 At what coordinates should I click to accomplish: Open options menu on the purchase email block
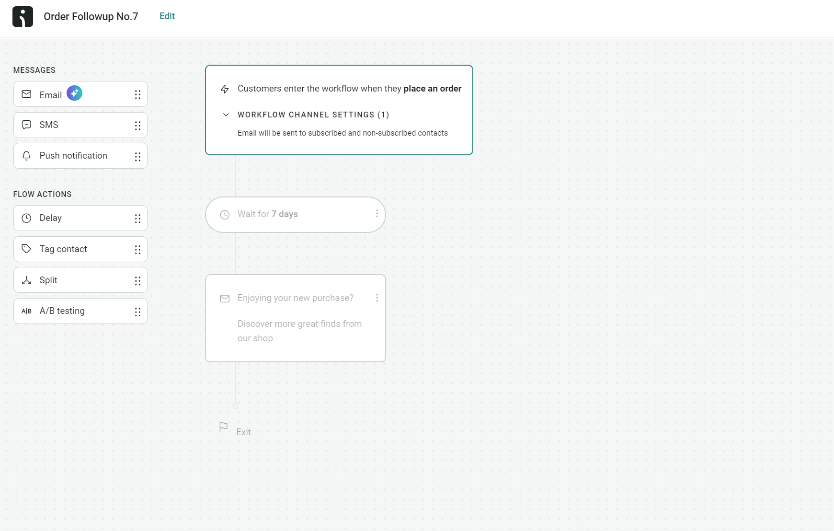click(x=377, y=298)
